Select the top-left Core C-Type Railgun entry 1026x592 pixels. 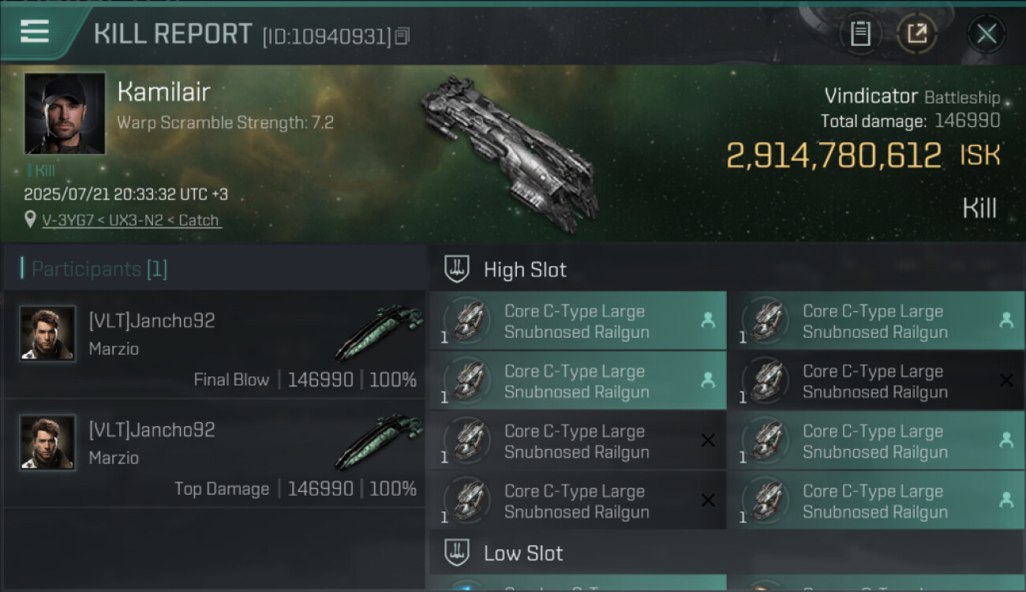pos(577,321)
